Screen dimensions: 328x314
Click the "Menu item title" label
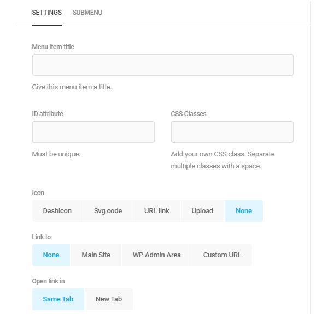[53, 47]
